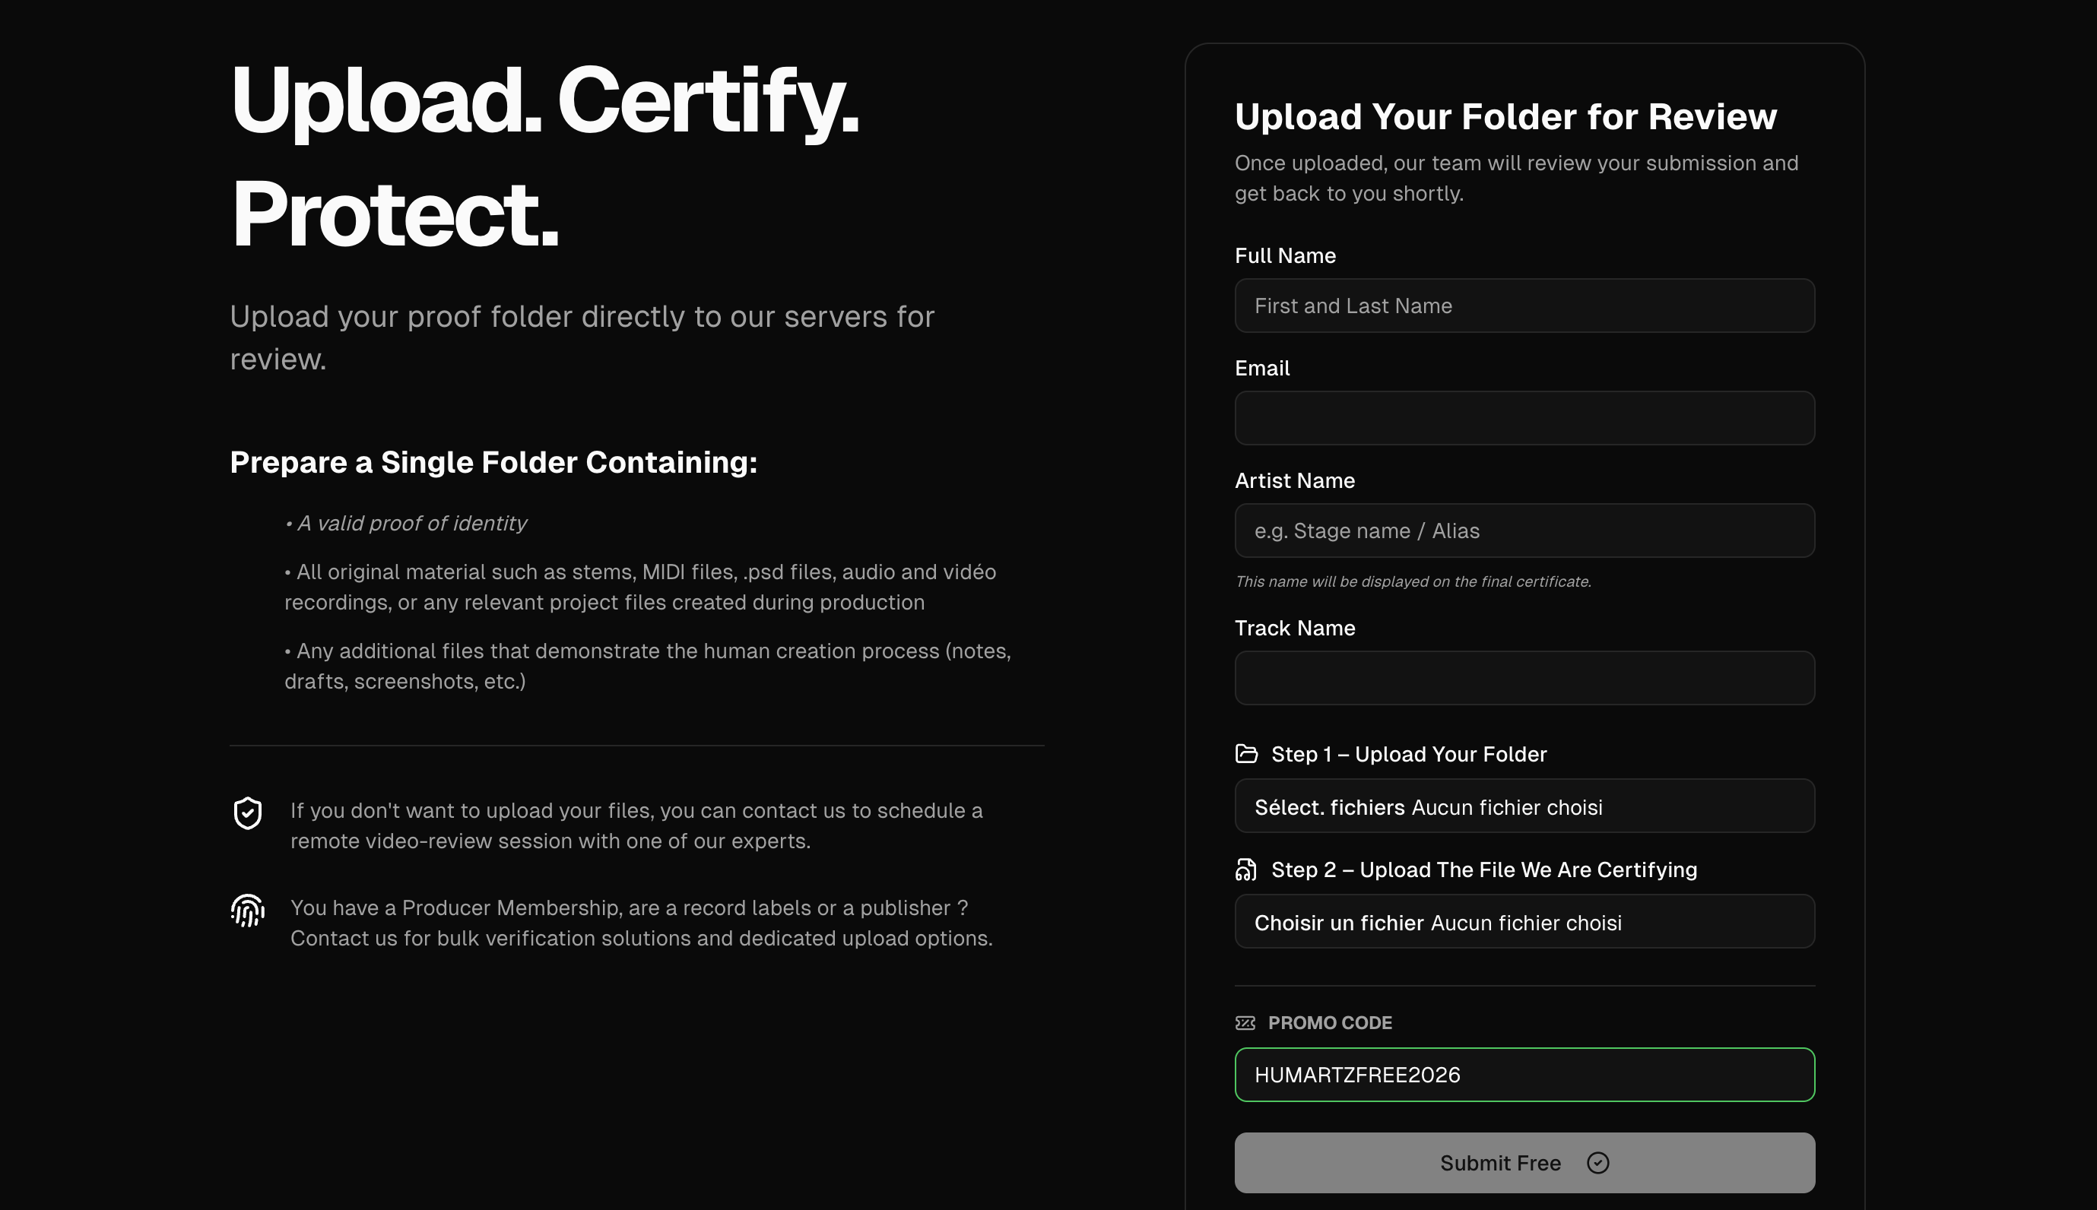Focus the Email input field
Image resolution: width=2097 pixels, height=1210 pixels.
1524,418
